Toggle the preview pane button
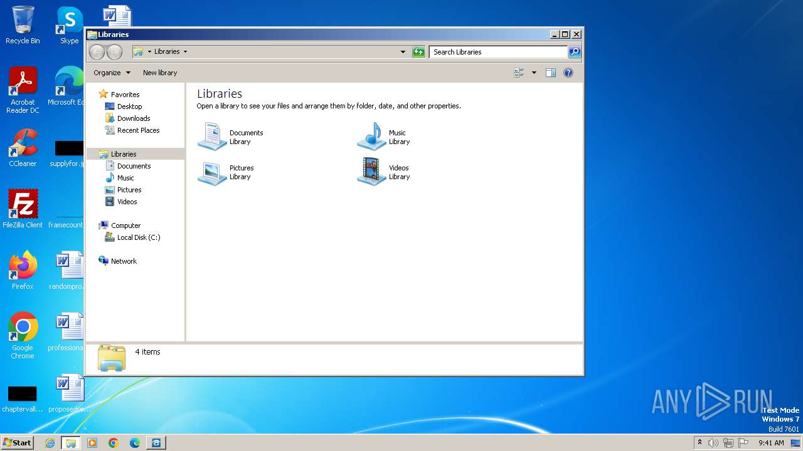The width and height of the screenshot is (803, 451). [550, 73]
